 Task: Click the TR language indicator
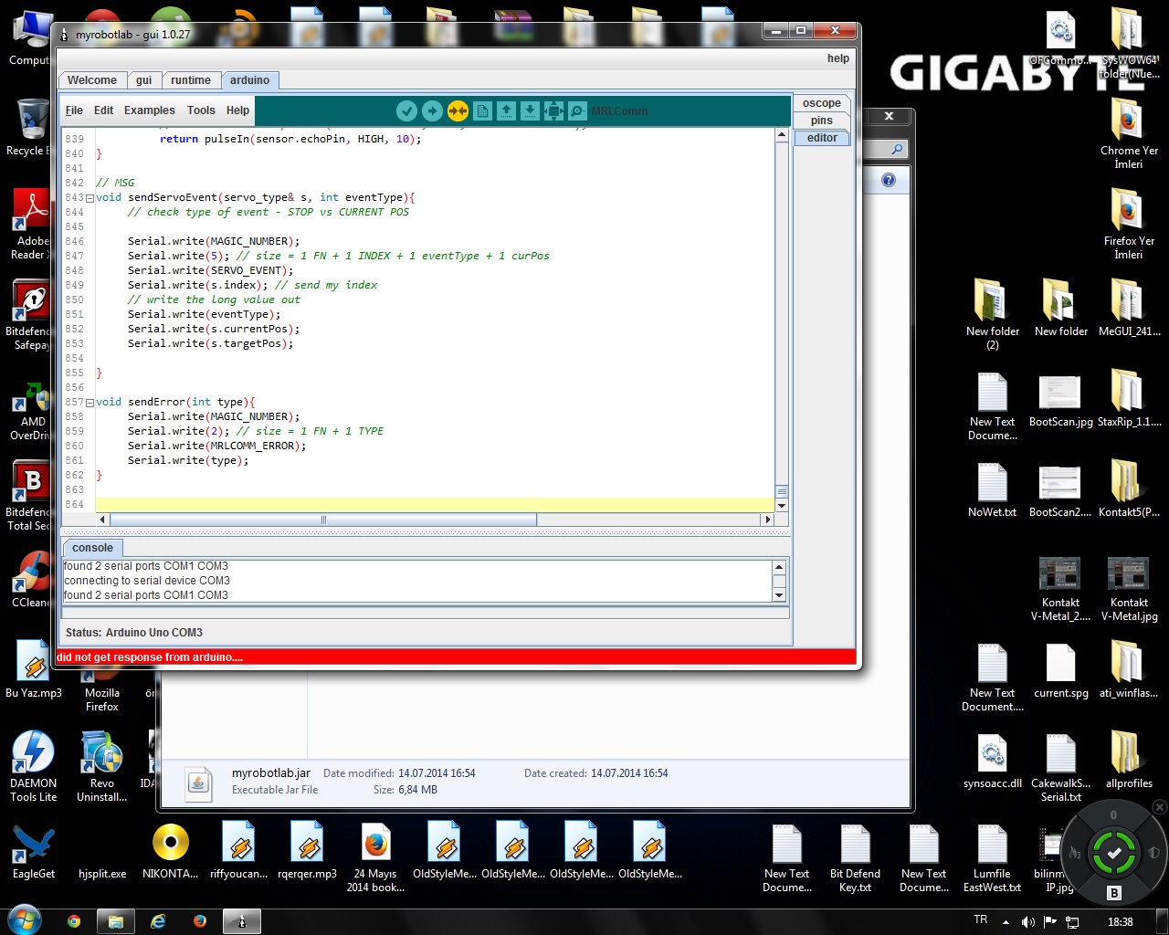coord(981,920)
